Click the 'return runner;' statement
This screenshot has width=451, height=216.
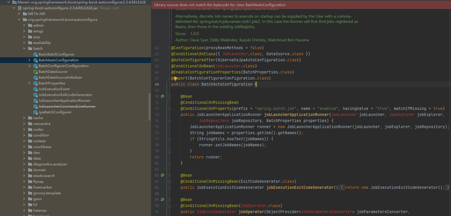tap(206, 157)
